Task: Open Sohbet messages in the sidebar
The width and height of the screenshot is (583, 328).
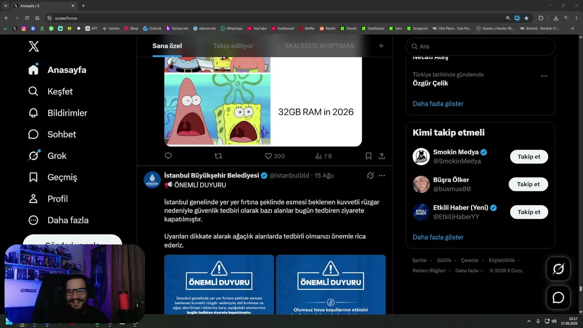Action: click(x=52, y=134)
